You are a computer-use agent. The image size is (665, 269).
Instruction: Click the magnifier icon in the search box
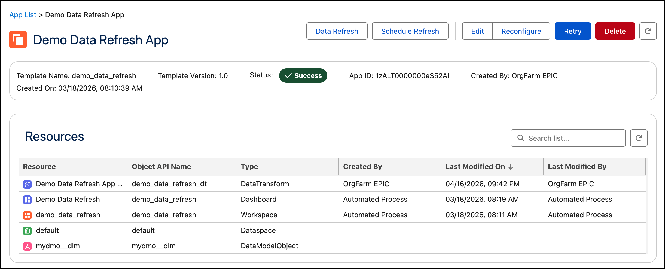(x=521, y=138)
